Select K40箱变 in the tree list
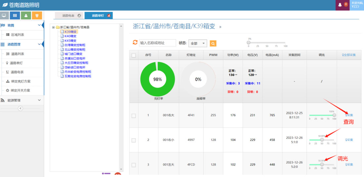 click(70, 36)
